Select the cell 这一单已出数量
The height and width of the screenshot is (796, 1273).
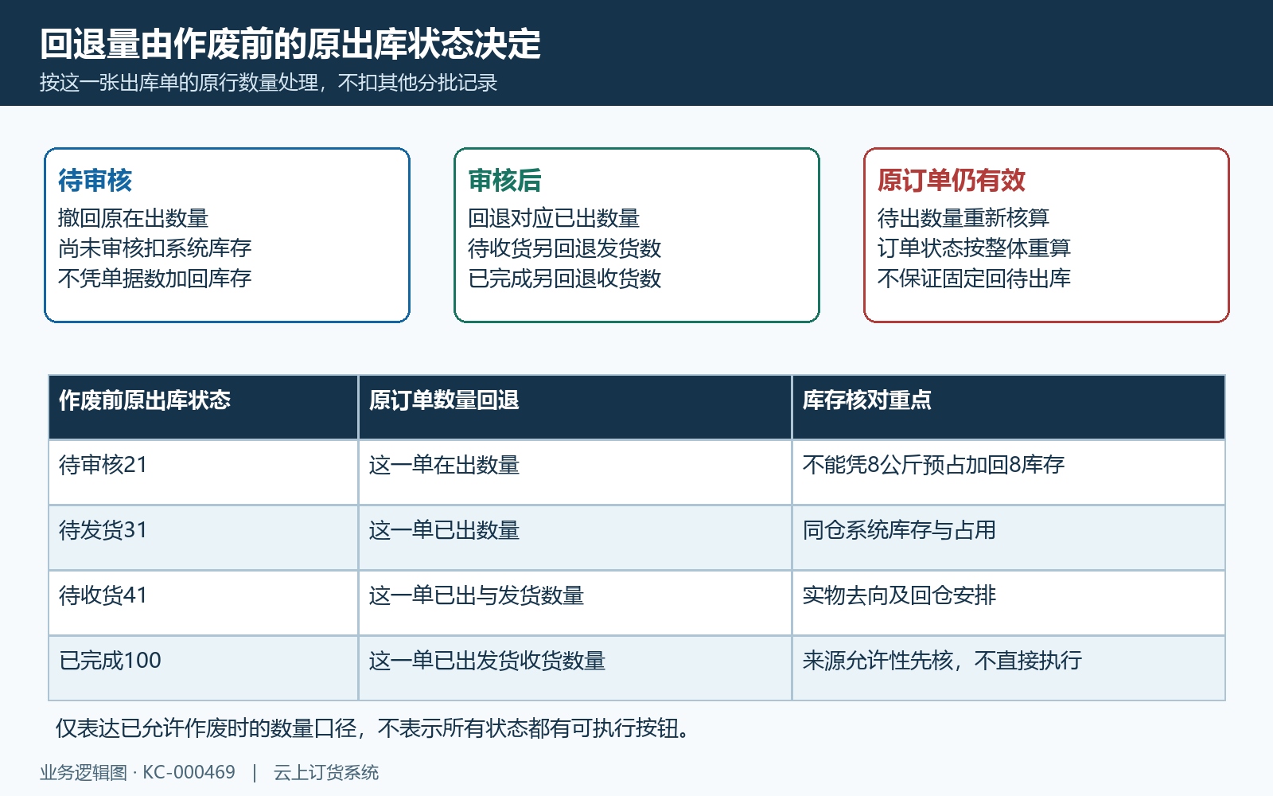point(574,537)
